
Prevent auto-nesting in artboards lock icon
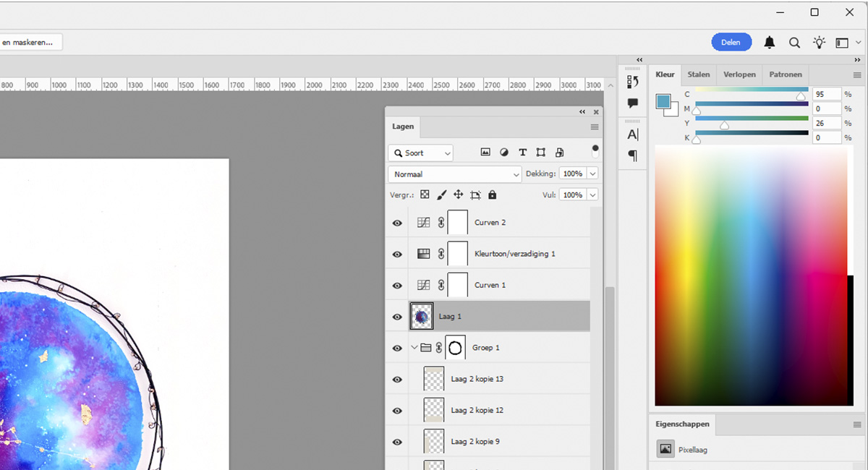(475, 195)
